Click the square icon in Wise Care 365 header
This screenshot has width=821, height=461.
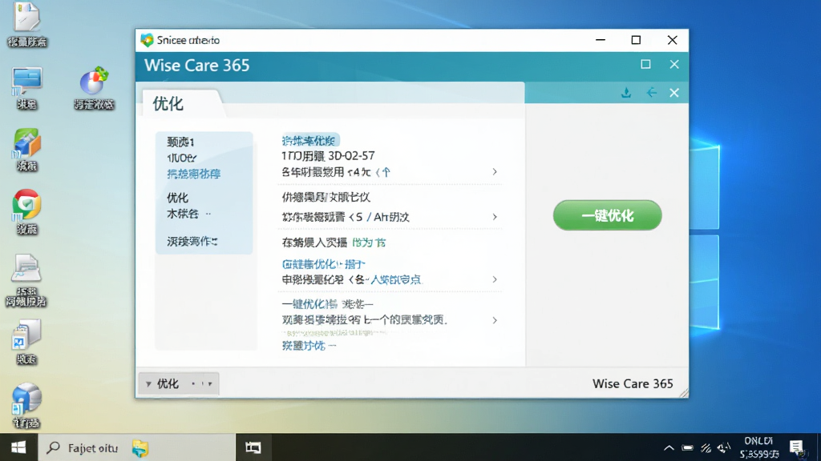[x=645, y=64]
